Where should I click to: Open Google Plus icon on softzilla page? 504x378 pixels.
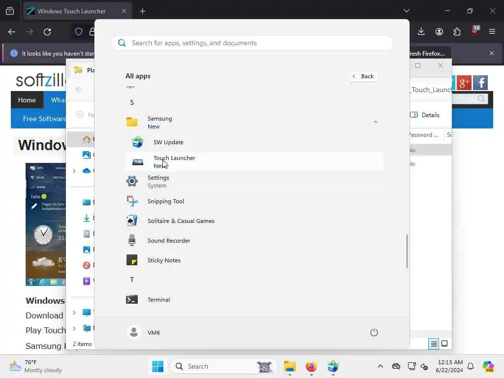(x=464, y=83)
